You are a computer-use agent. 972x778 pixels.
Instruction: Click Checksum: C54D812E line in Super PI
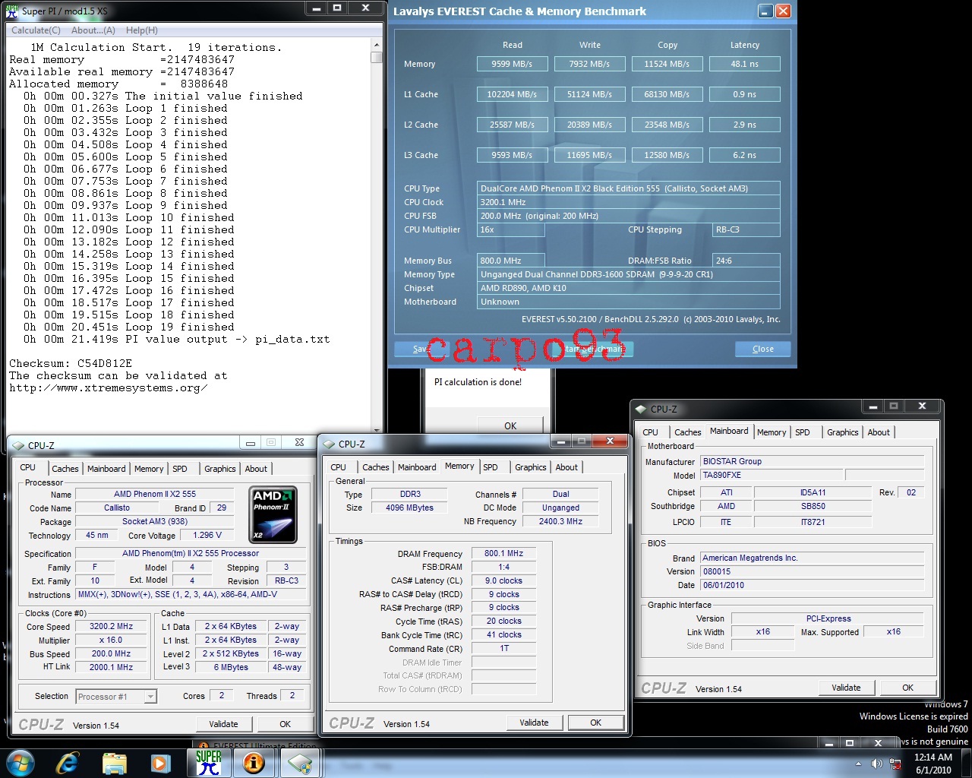coord(71,363)
